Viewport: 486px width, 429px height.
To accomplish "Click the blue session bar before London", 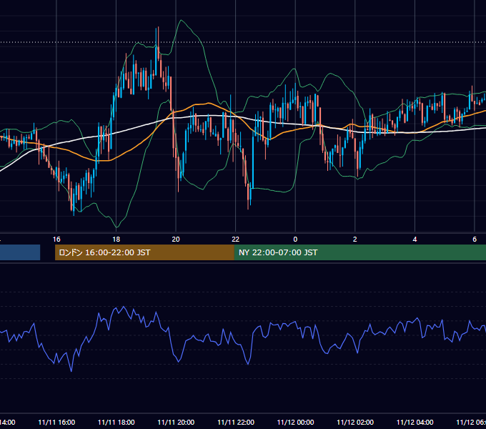I will click(20, 252).
